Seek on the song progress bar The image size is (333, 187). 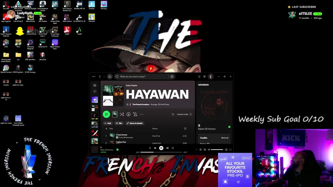click(161, 152)
